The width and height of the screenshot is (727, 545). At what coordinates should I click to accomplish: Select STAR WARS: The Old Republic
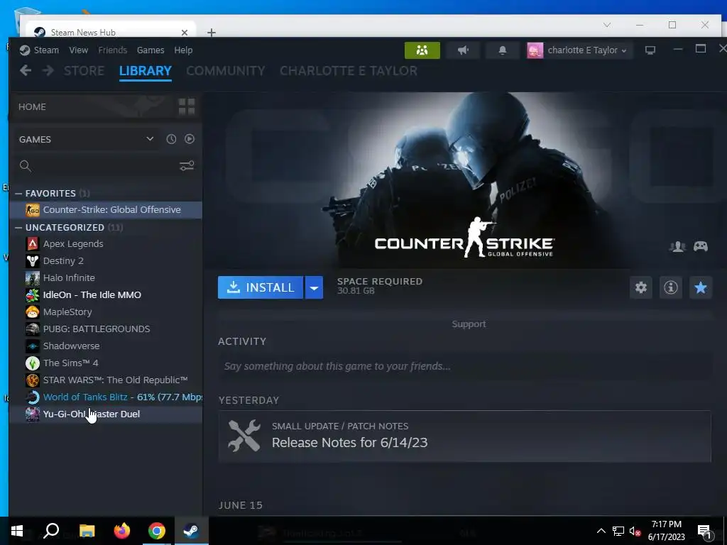pos(106,380)
